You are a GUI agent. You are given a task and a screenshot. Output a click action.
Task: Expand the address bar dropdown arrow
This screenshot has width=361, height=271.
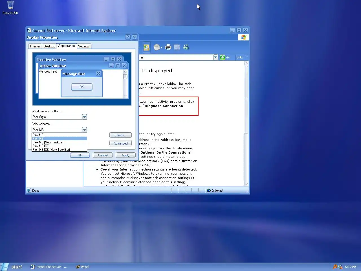pyautogui.click(x=215, y=57)
